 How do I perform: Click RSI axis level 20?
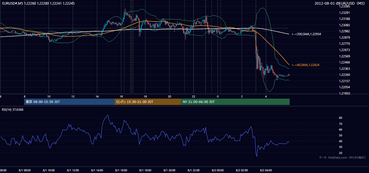click(x=340, y=153)
